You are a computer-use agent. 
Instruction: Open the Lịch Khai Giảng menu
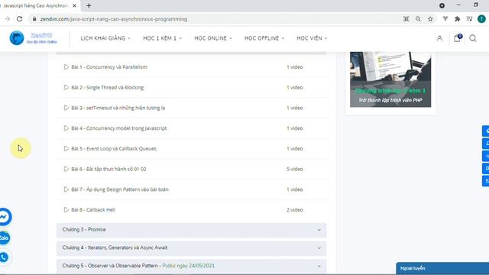105,38
